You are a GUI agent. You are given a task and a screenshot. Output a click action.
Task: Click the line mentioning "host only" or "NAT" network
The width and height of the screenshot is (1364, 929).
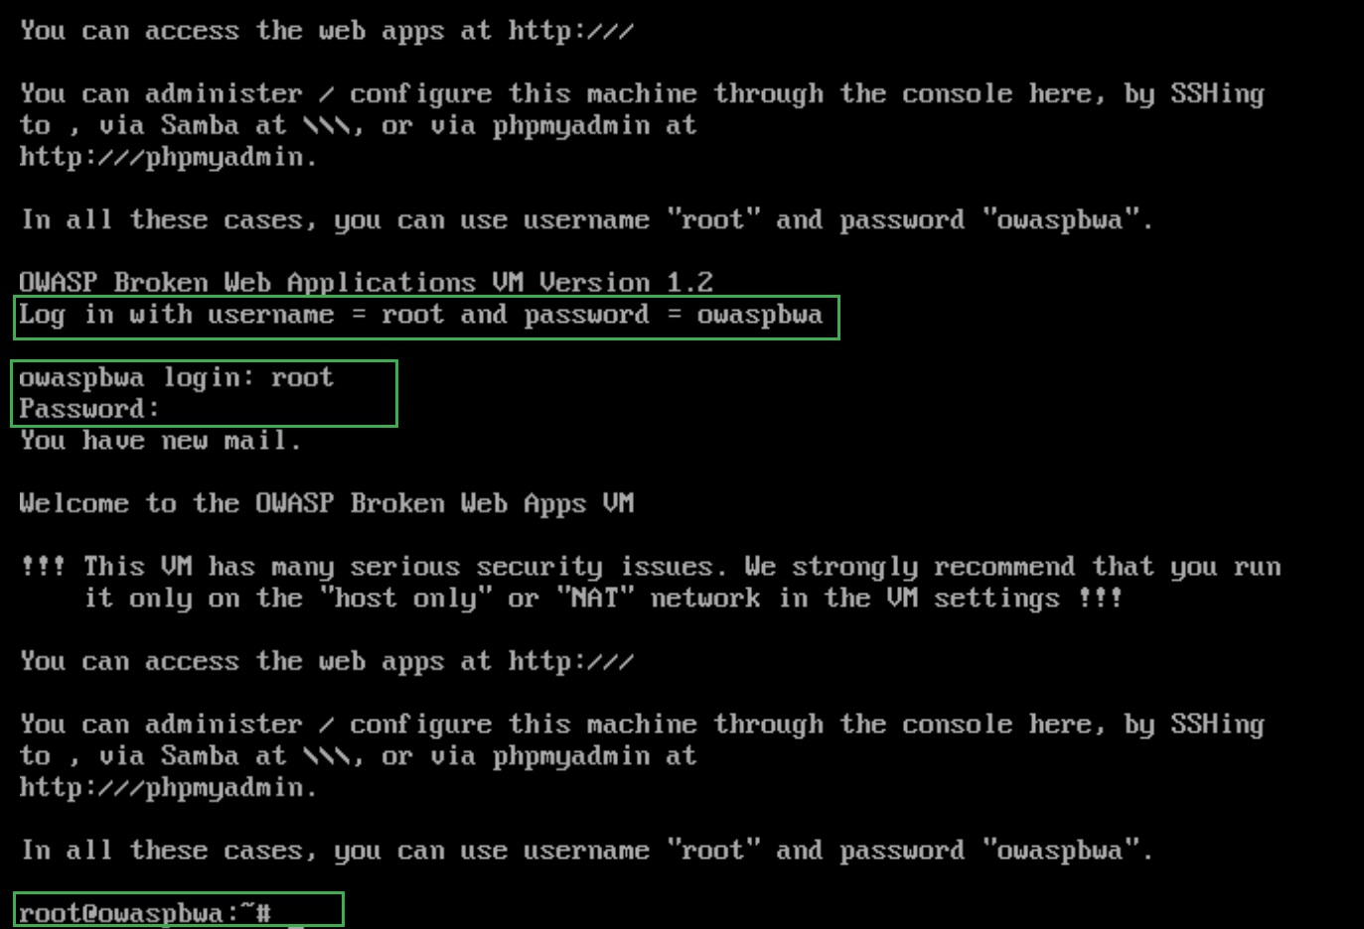(x=603, y=598)
